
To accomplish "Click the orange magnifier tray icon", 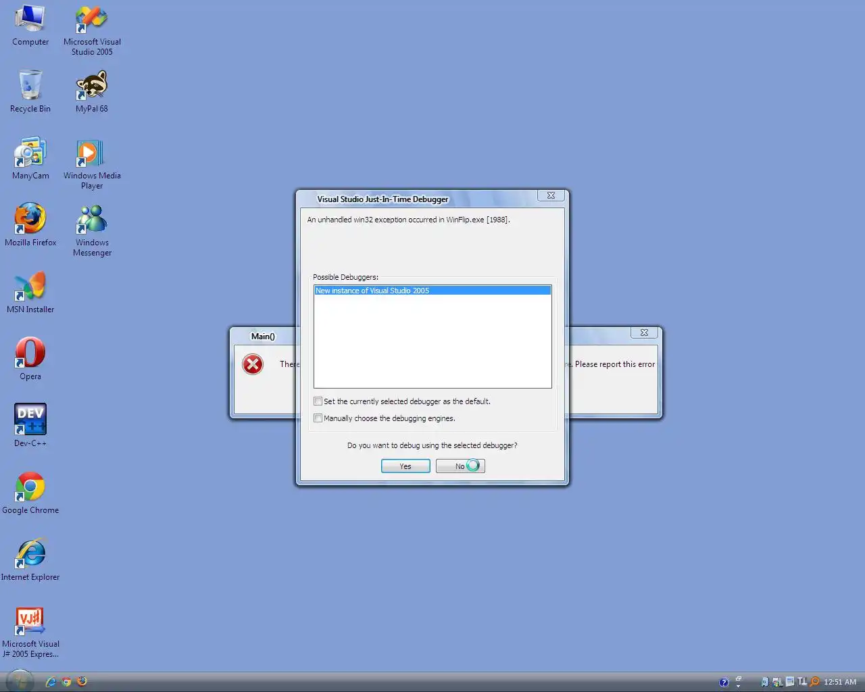I will click(814, 682).
